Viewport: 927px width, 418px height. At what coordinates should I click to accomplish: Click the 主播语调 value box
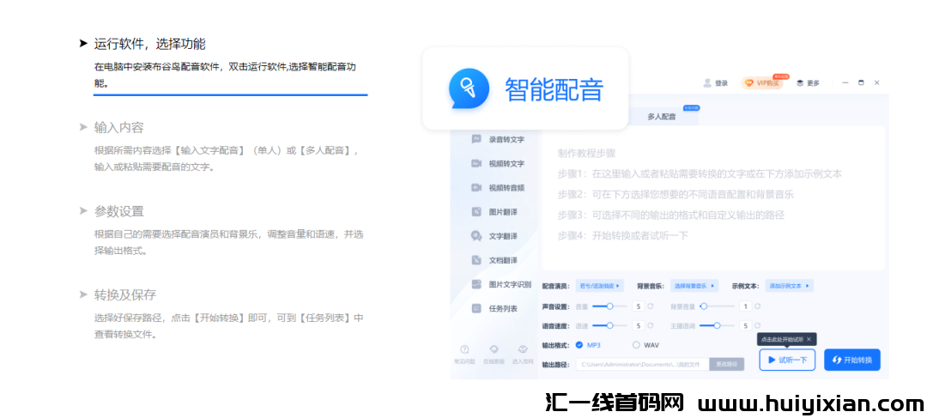click(745, 325)
